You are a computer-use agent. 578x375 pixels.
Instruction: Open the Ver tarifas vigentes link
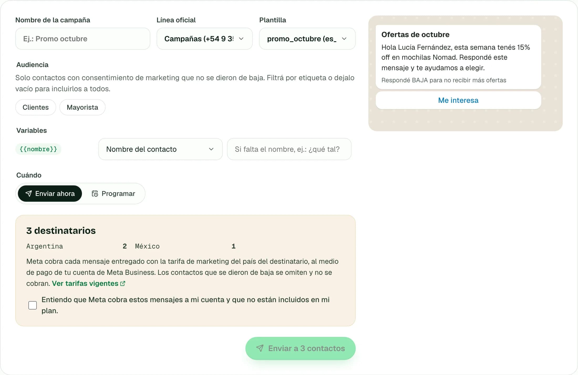[89, 283]
